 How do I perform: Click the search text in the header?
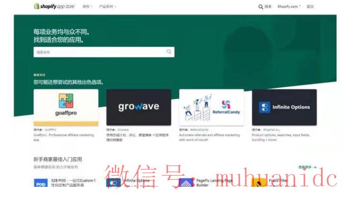268,7
